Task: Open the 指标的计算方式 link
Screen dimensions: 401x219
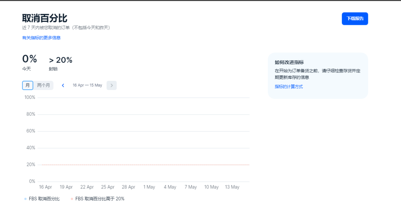Action: pyautogui.click(x=289, y=86)
